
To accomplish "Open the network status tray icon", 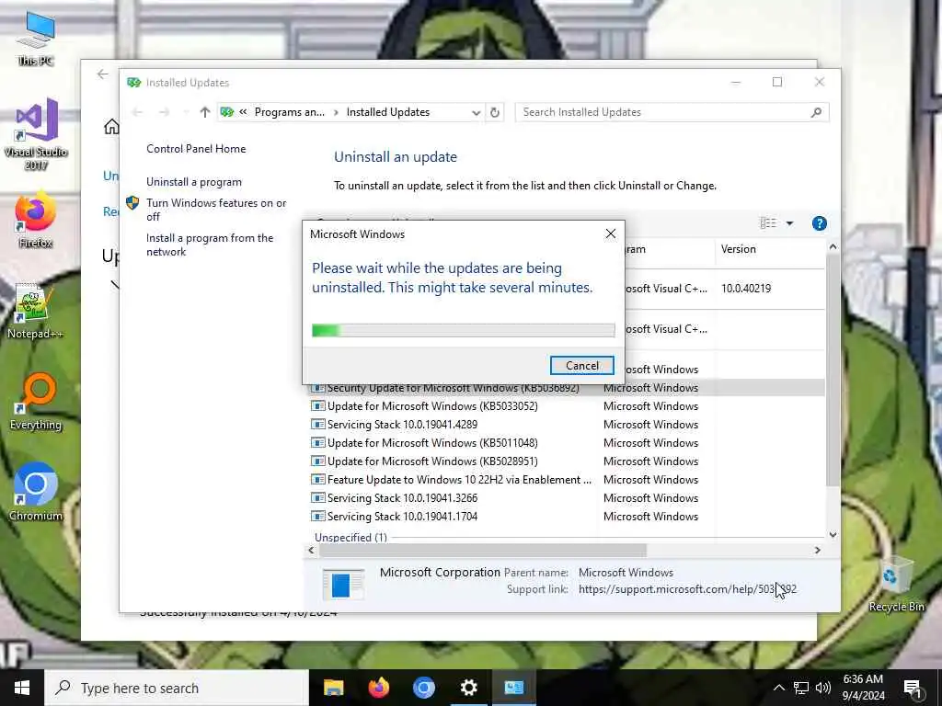I will click(x=801, y=688).
